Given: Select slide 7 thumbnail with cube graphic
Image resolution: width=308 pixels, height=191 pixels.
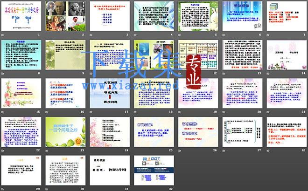Looking at the screenshot, I should (x=287, y=16).
